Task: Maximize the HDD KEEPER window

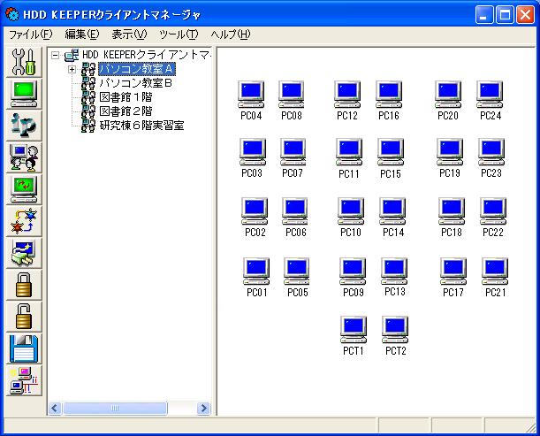Action: coord(505,15)
